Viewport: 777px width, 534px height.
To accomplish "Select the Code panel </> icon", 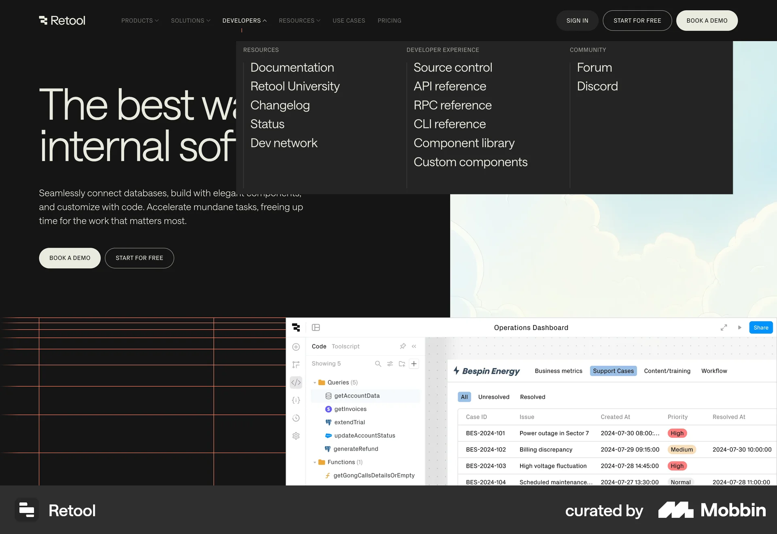I will (x=296, y=382).
